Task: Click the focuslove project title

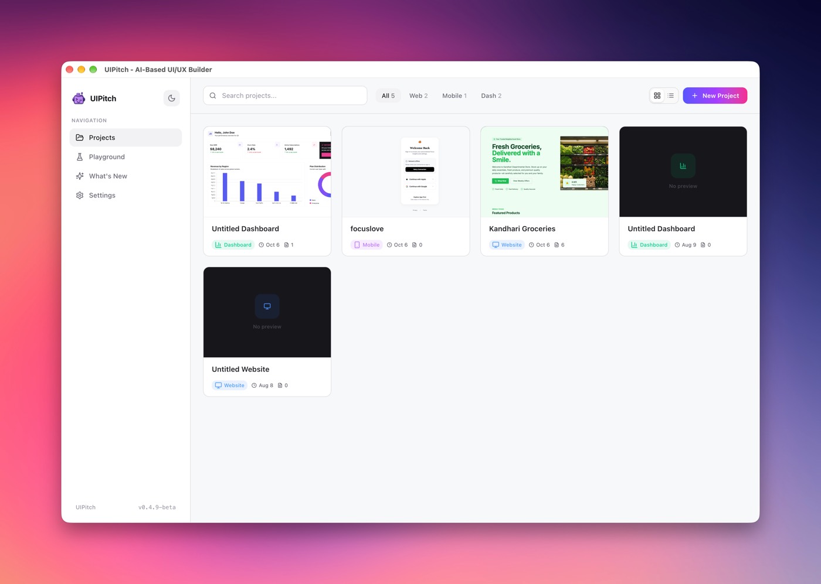Action: [367, 229]
